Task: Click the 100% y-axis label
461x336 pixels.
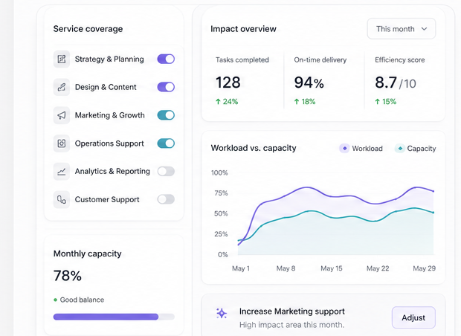Action: [x=219, y=173]
